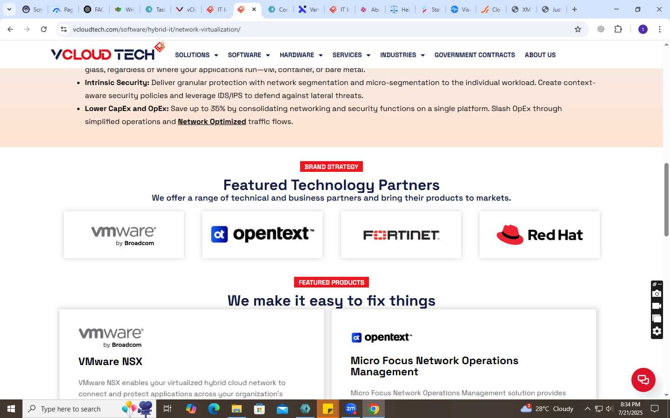Click the address bar URL field

point(321,29)
